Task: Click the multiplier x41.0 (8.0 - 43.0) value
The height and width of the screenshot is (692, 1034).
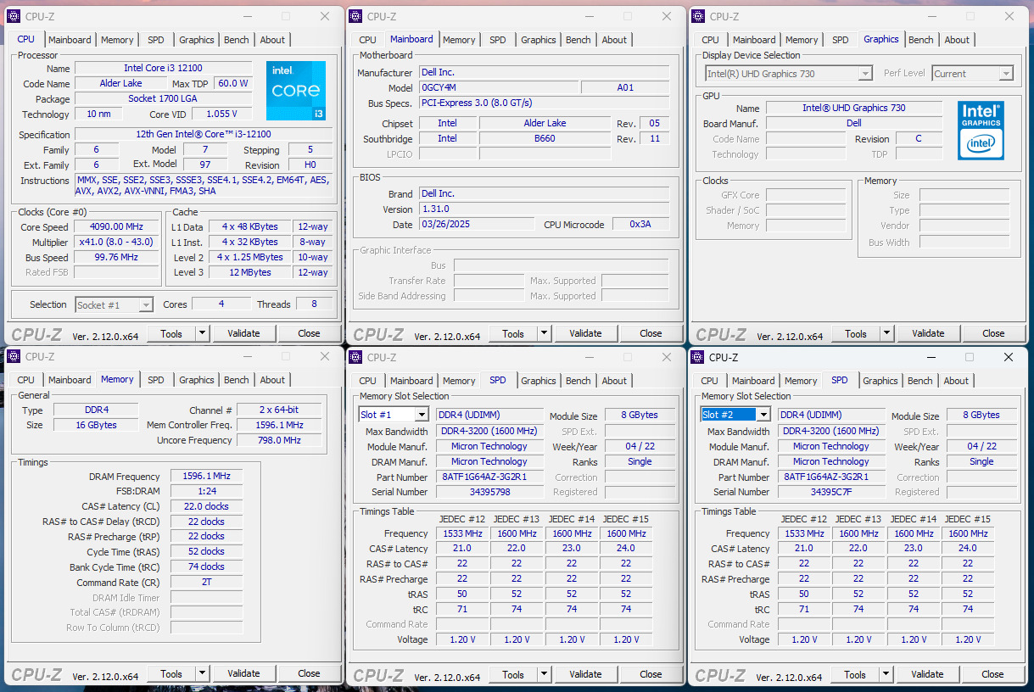Action: click(116, 242)
